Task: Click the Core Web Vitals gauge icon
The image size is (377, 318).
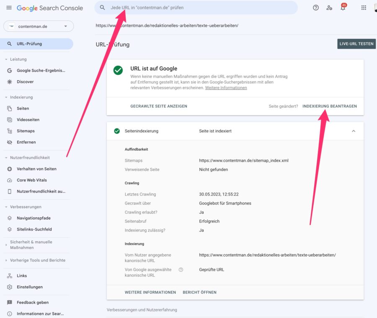Action: [x=9, y=180]
